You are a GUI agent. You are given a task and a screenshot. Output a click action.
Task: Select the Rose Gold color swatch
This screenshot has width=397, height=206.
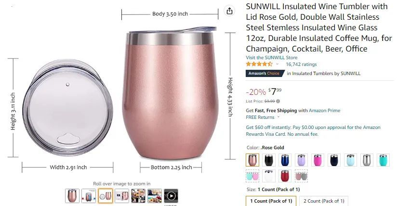click(252, 160)
